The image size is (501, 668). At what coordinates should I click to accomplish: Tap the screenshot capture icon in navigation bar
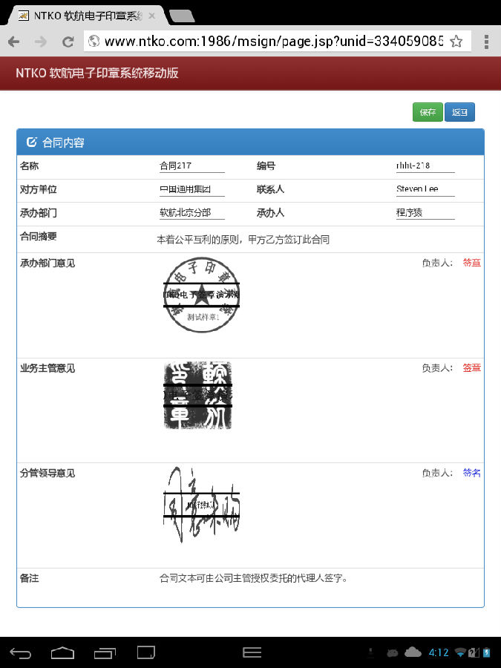(146, 652)
